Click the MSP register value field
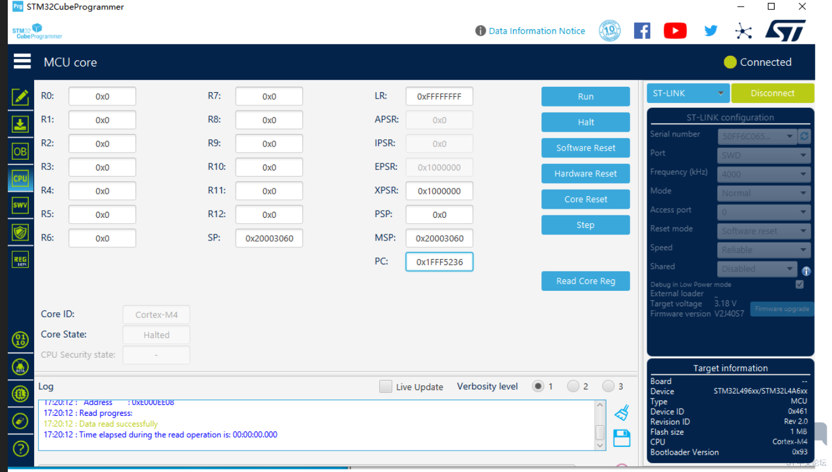832x472 pixels. [x=440, y=238]
